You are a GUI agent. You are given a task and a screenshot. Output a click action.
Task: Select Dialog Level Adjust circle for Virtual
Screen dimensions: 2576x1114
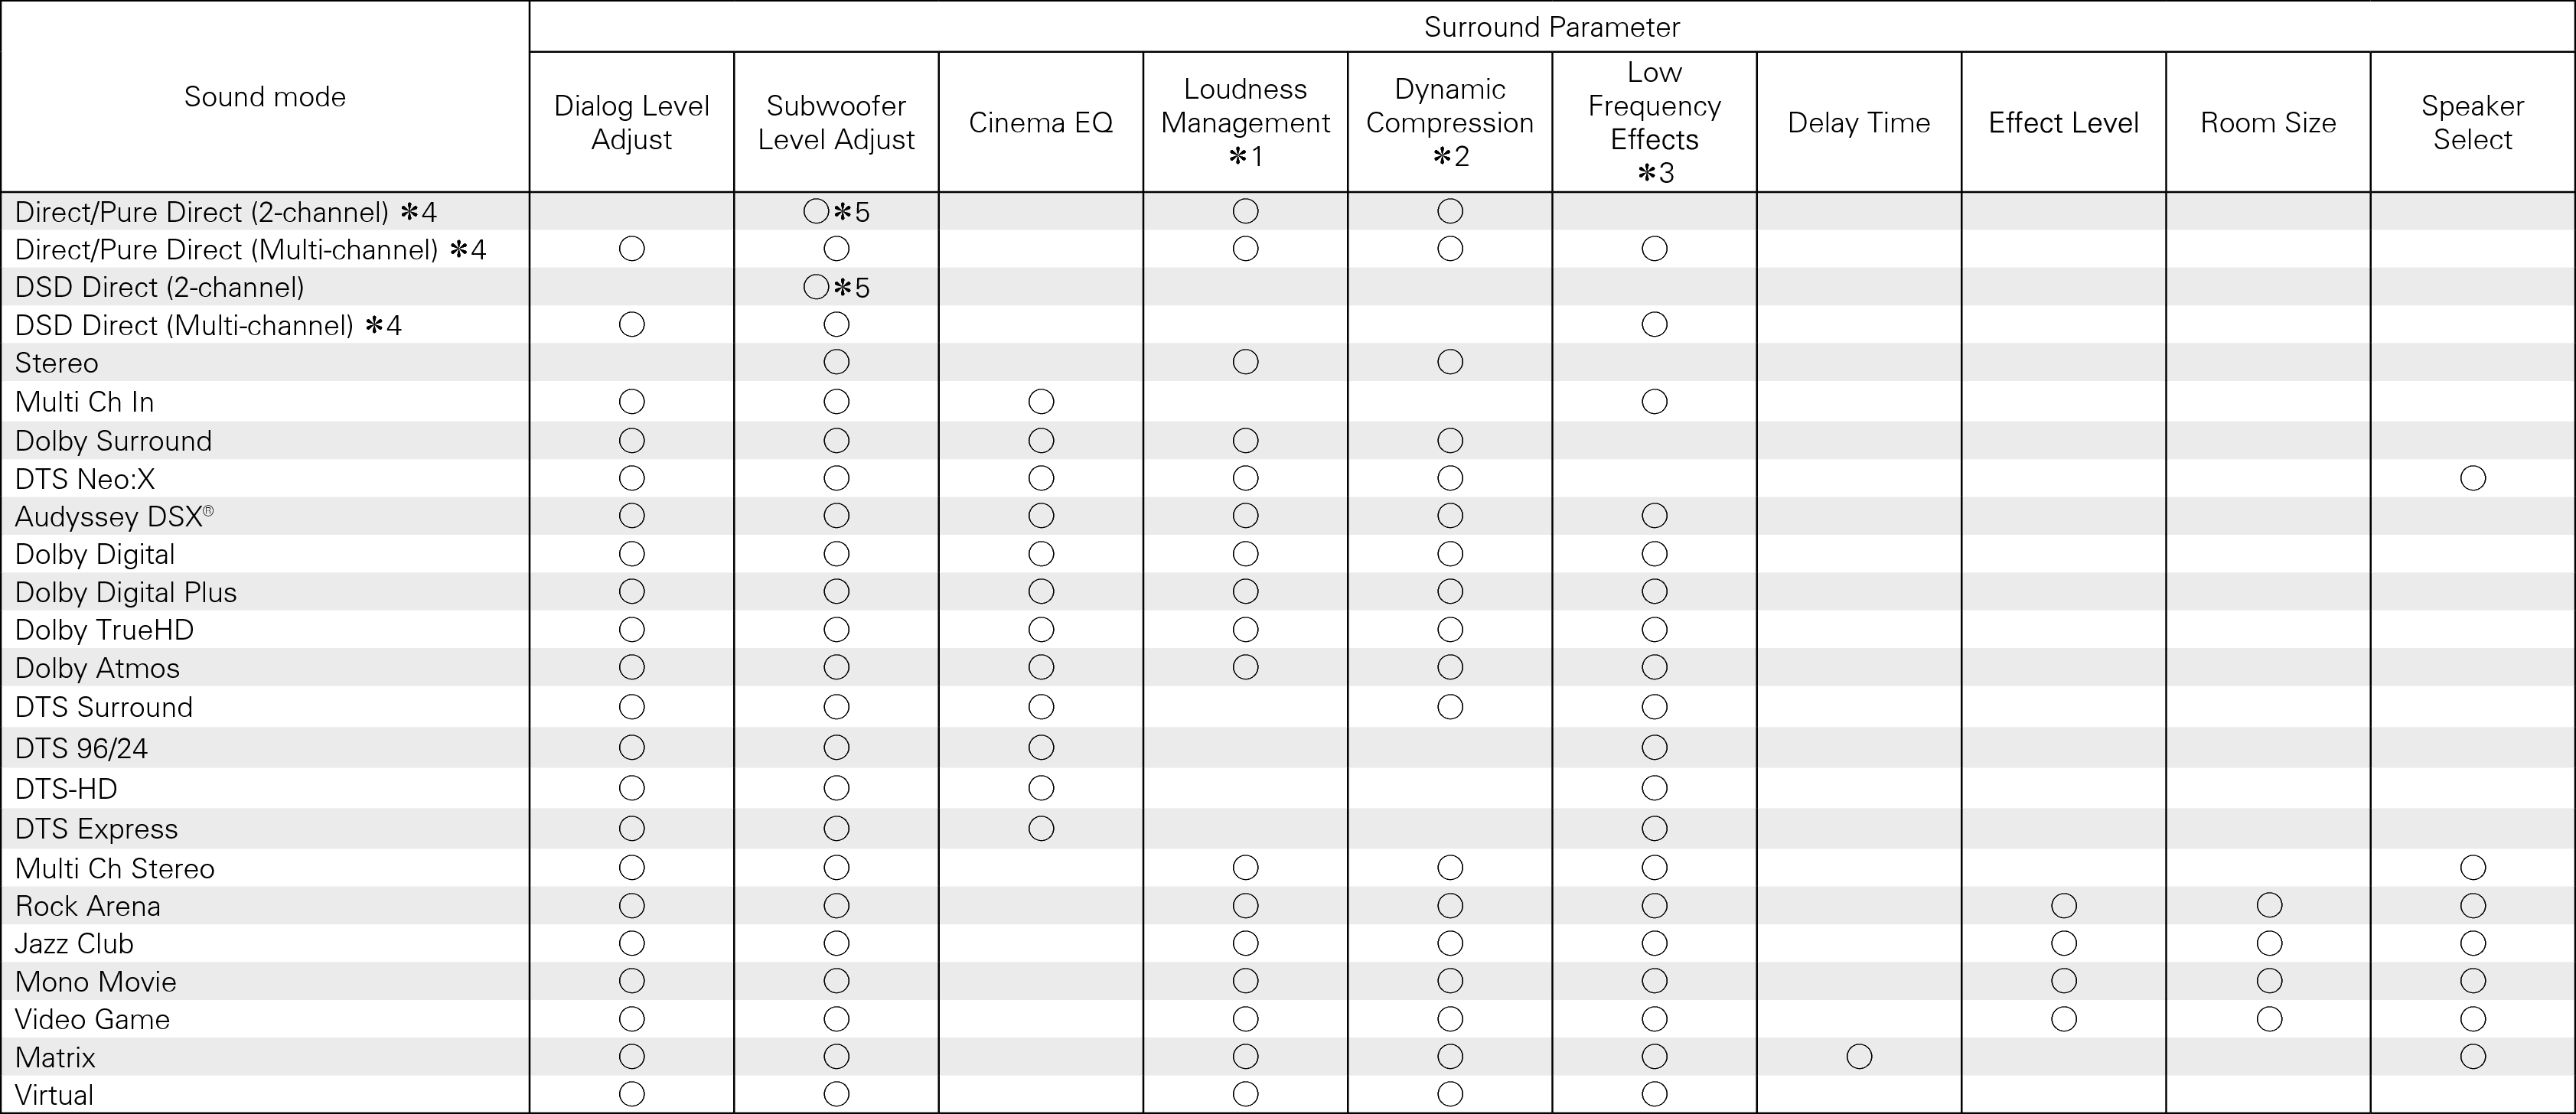[632, 1095]
